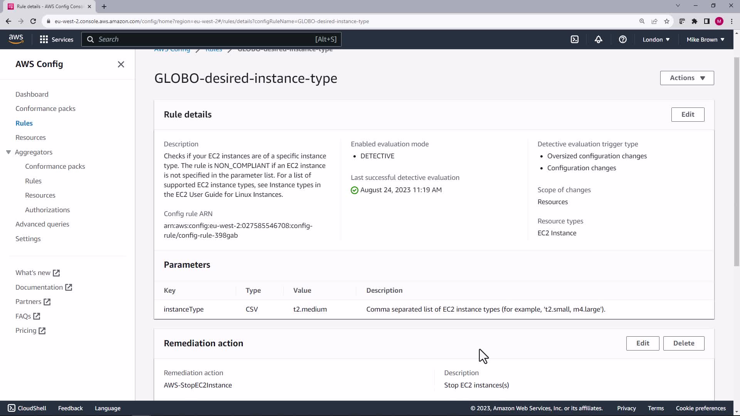Image resolution: width=740 pixels, height=416 pixels.
Task: Open the London region selector
Action: (656, 39)
